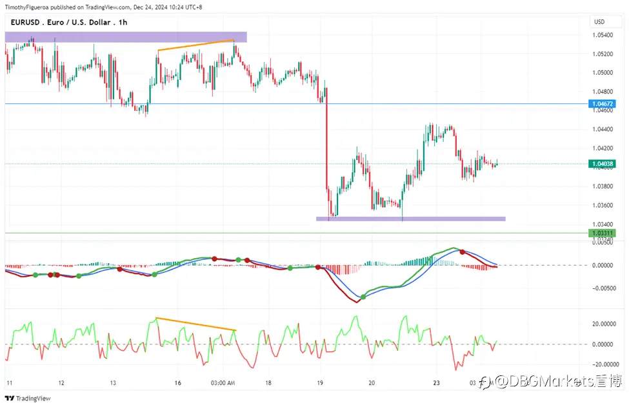Click the 0.00000 value on bottom oscillator axis
629x407 pixels.
coord(603,344)
